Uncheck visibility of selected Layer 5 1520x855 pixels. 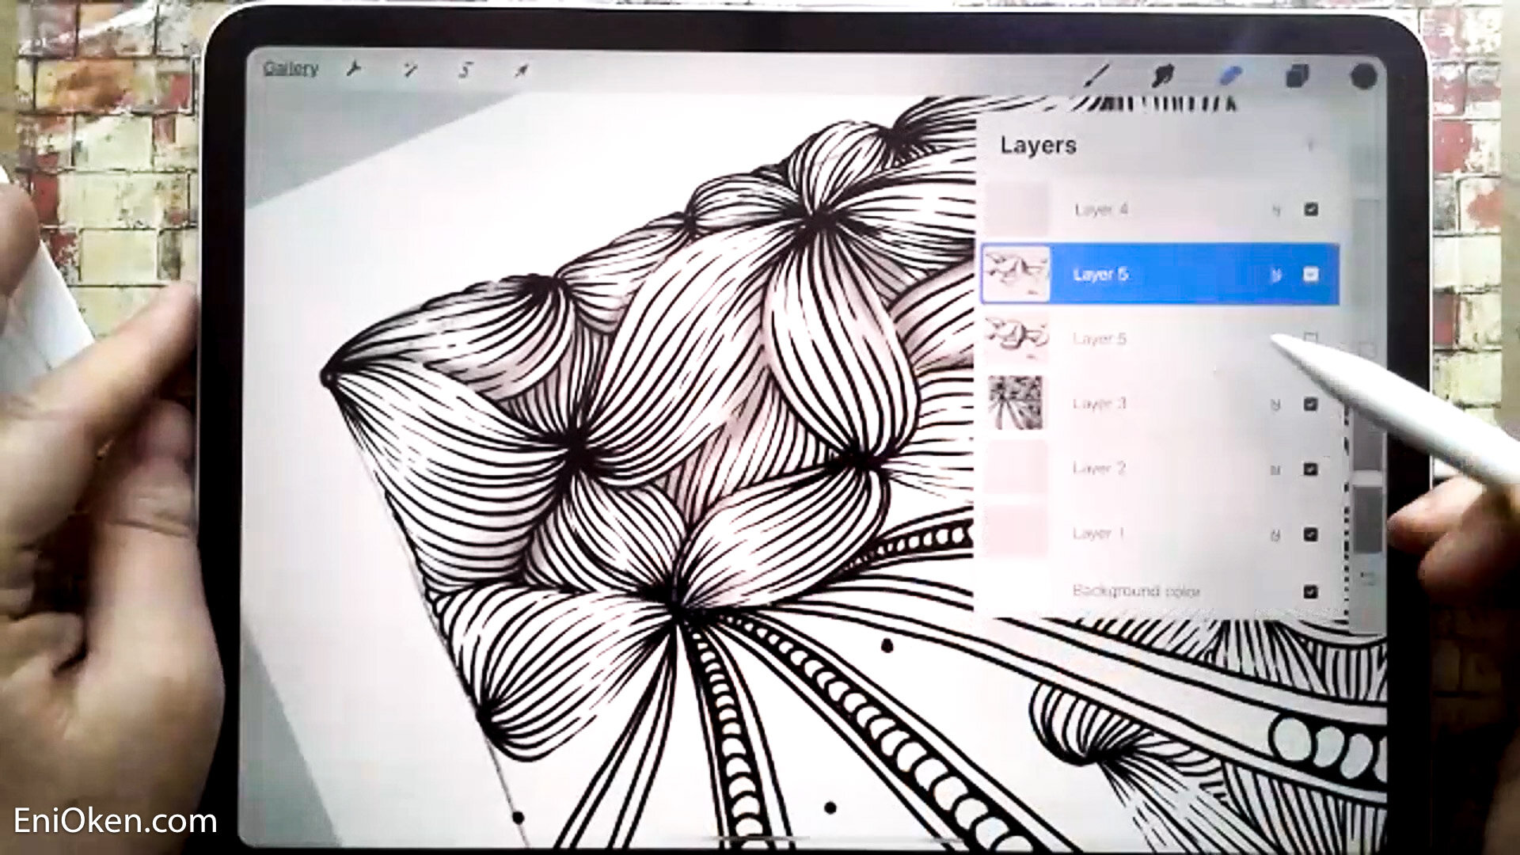(1310, 275)
